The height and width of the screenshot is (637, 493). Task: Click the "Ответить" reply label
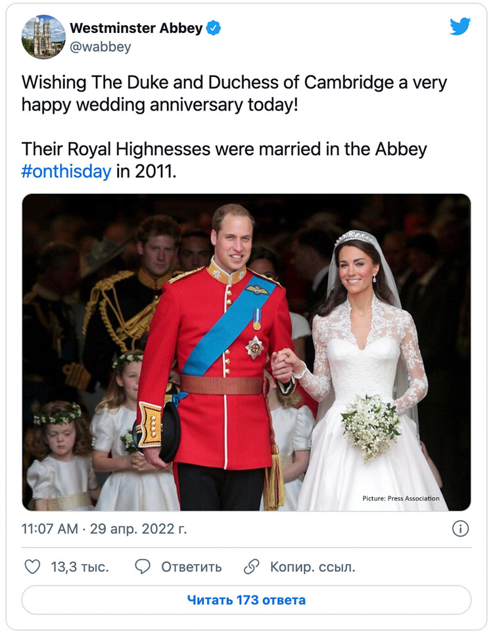pyautogui.click(x=191, y=567)
